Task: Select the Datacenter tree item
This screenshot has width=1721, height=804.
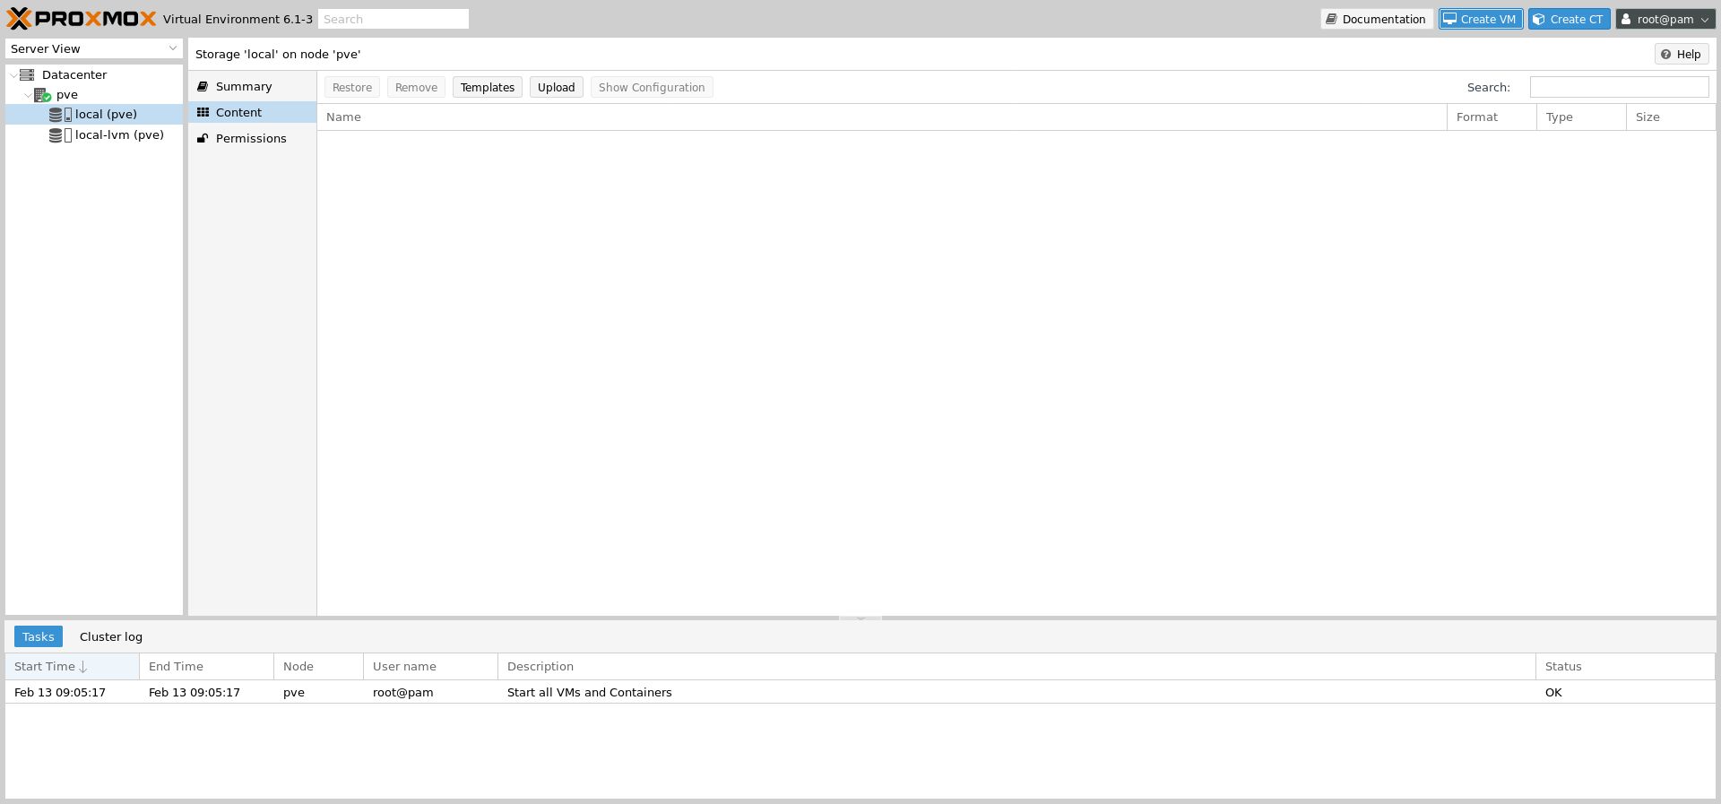Action: click(74, 75)
